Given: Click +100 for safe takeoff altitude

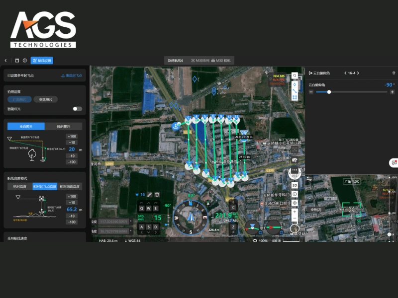Looking at the screenshot, I should (72, 136).
